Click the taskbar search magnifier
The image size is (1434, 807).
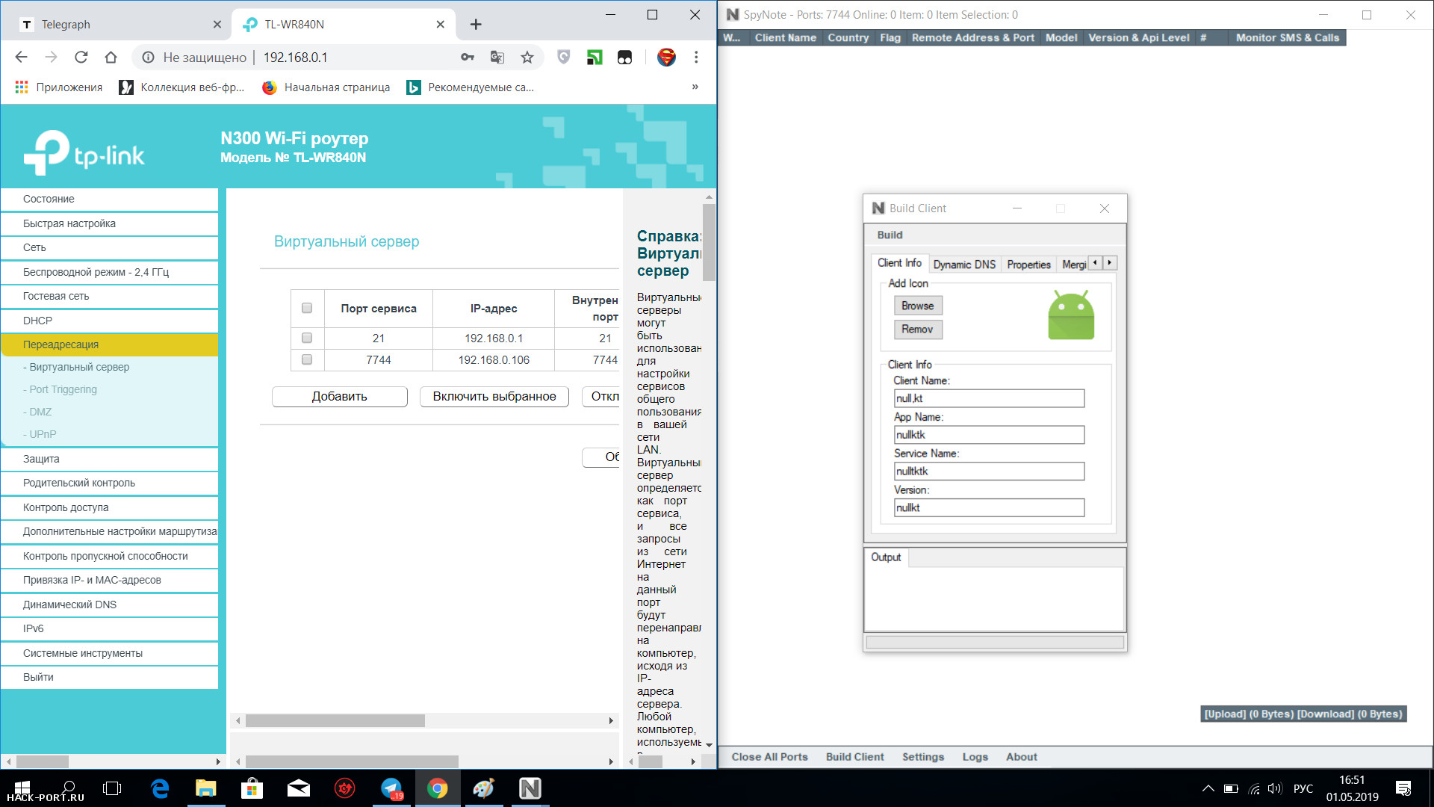coord(69,786)
